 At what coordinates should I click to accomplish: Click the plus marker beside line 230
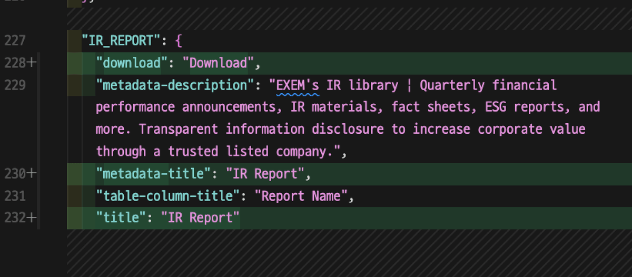[x=31, y=174]
